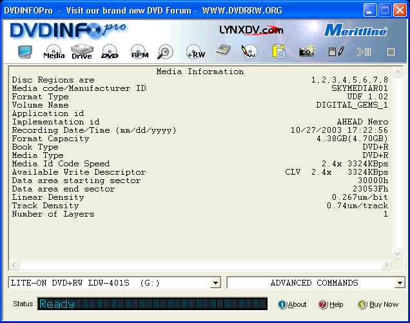Click the AHEAD Nero implementation value
This screenshot has width=410, height=323.
pos(363,122)
